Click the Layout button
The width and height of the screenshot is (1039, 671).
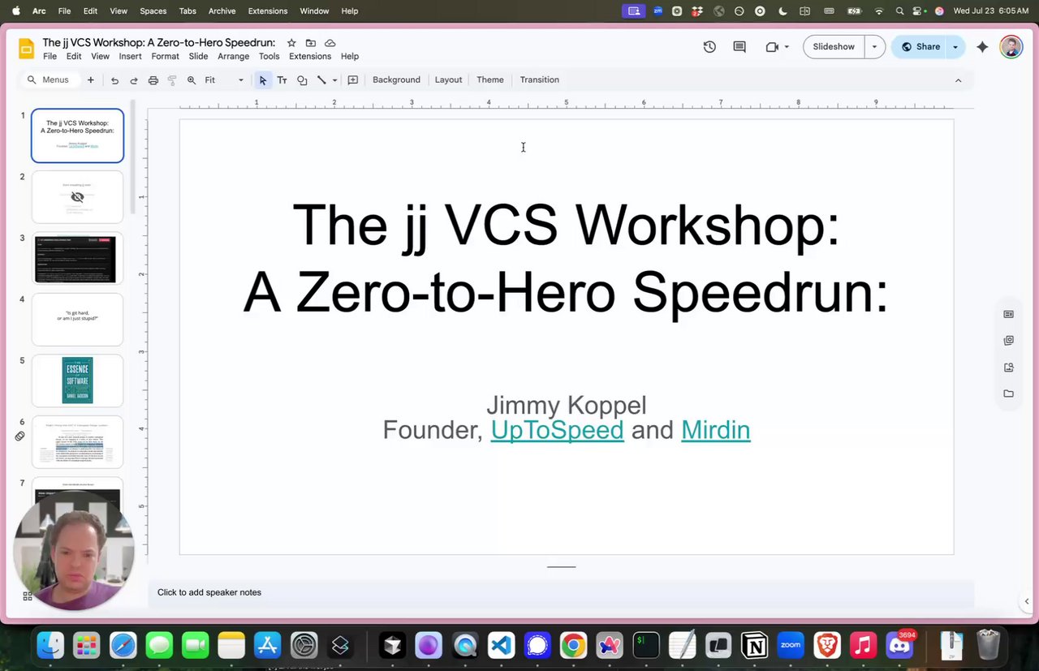coord(448,80)
